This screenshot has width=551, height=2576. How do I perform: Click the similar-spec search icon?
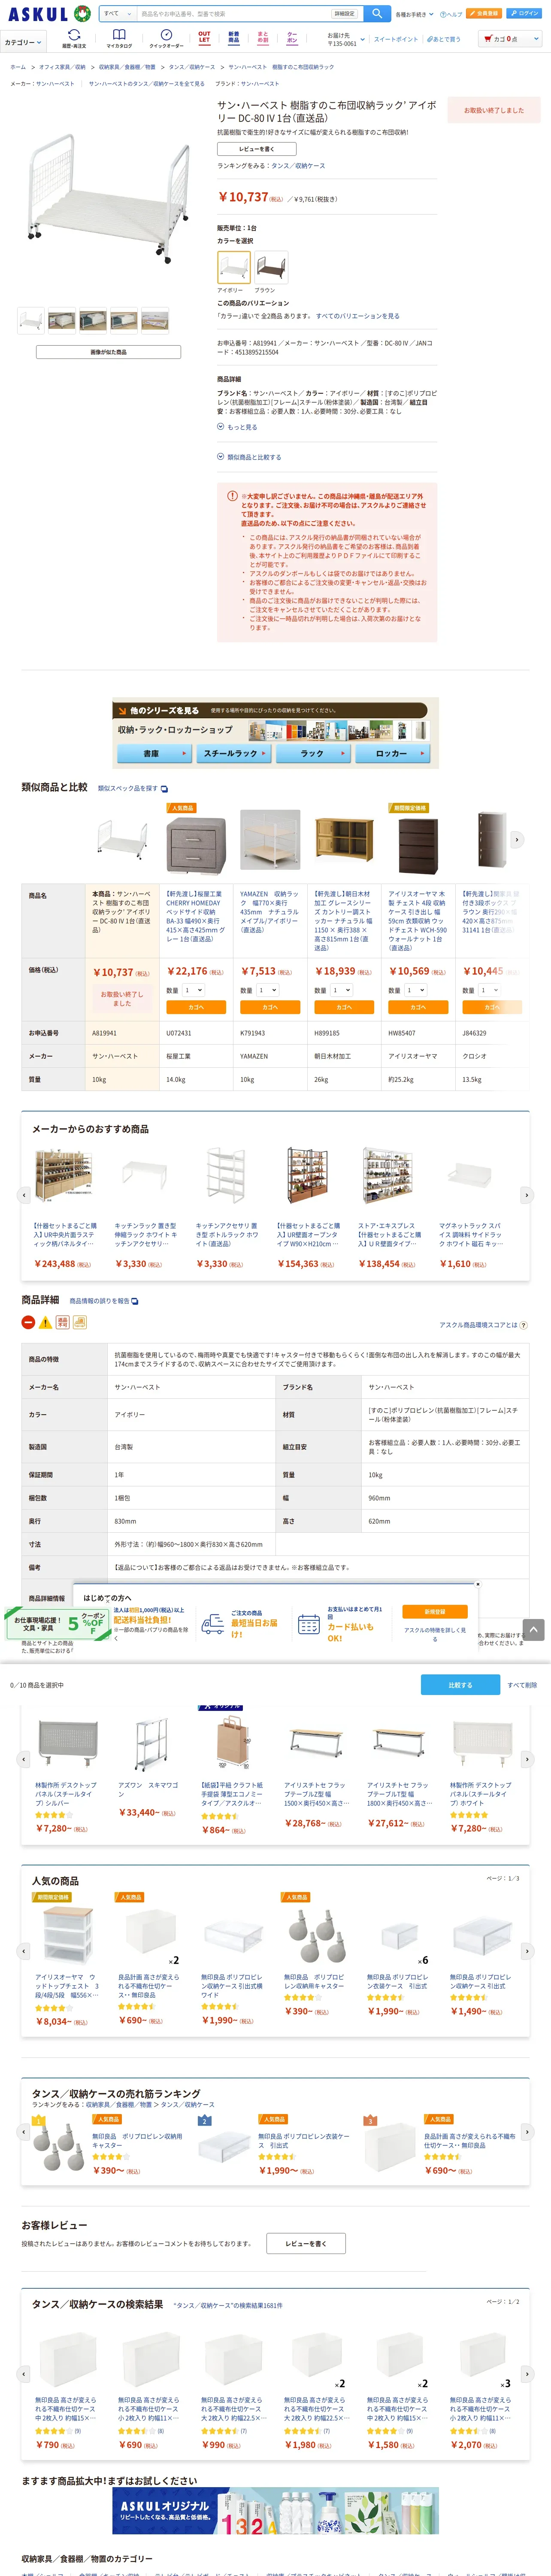164,789
